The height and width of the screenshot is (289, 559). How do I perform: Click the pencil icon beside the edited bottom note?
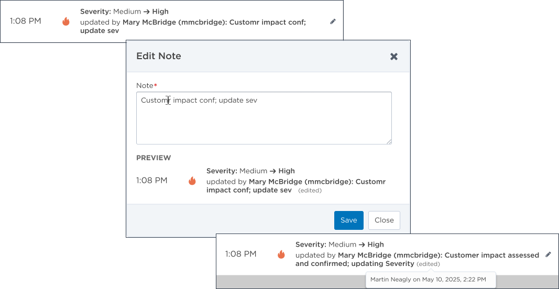coord(548,254)
